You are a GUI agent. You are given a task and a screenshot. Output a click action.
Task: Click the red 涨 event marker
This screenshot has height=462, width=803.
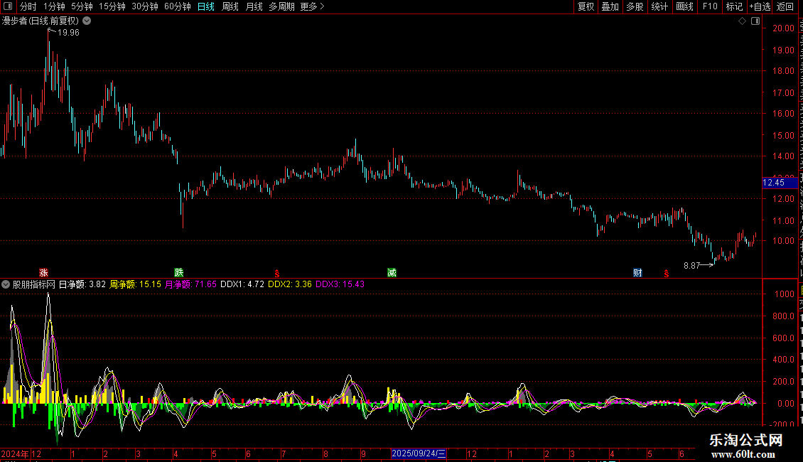pyautogui.click(x=43, y=272)
